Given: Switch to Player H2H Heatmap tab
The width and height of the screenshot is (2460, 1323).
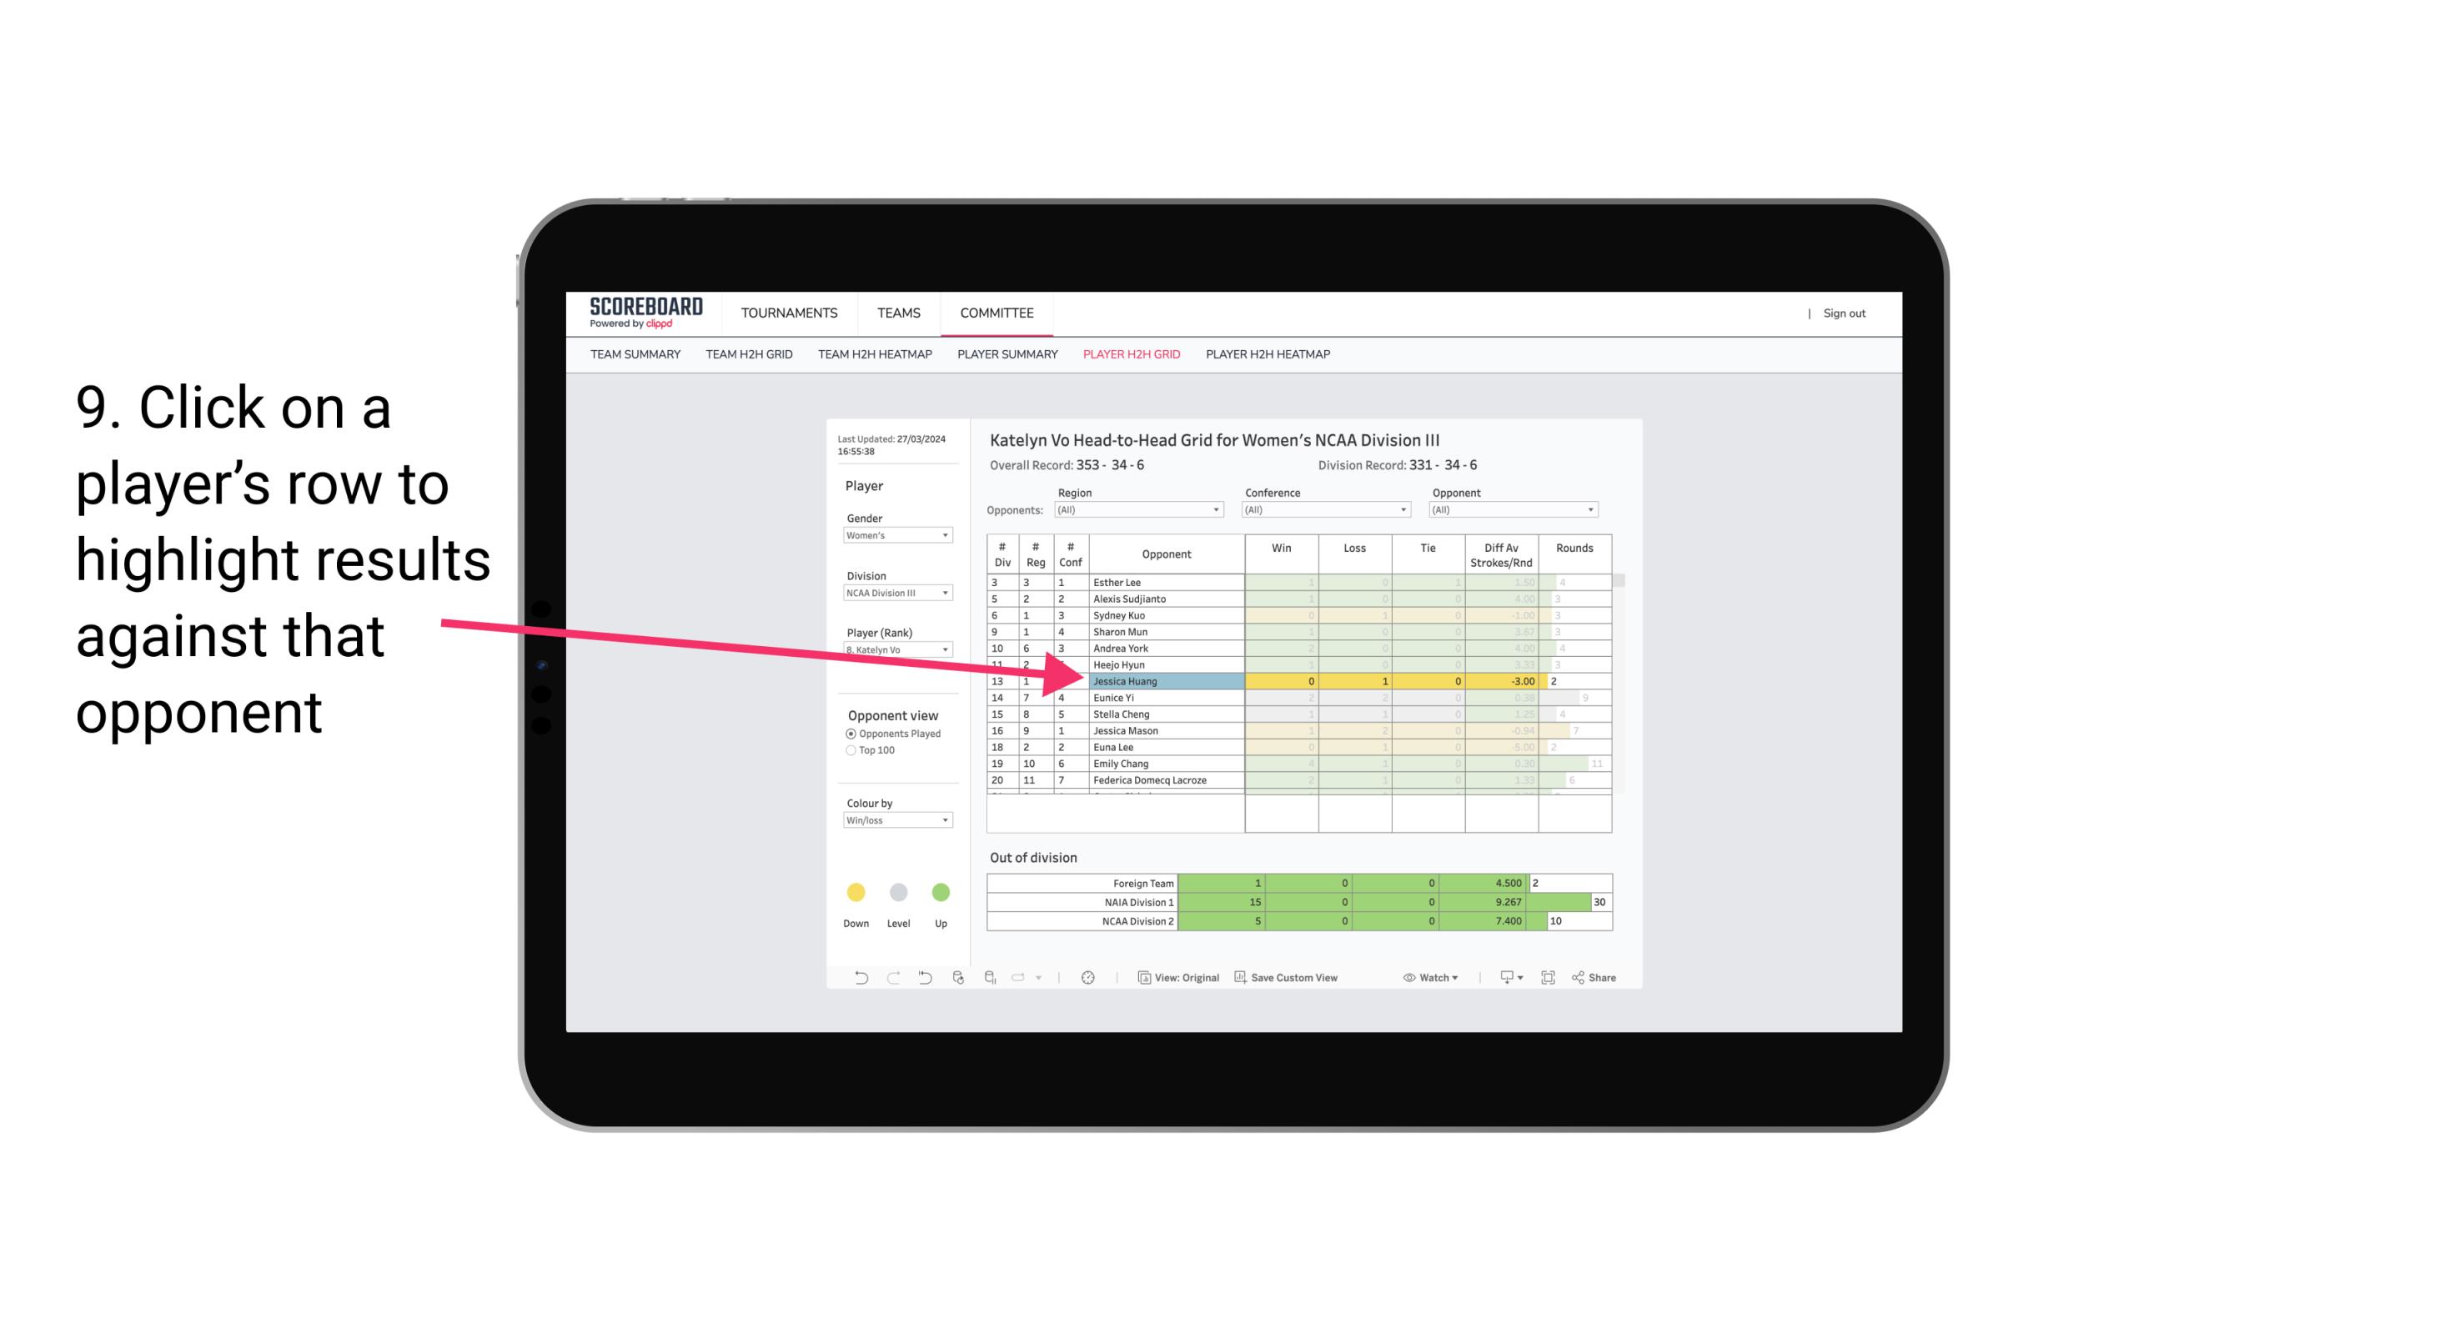Looking at the screenshot, I should [1269, 357].
